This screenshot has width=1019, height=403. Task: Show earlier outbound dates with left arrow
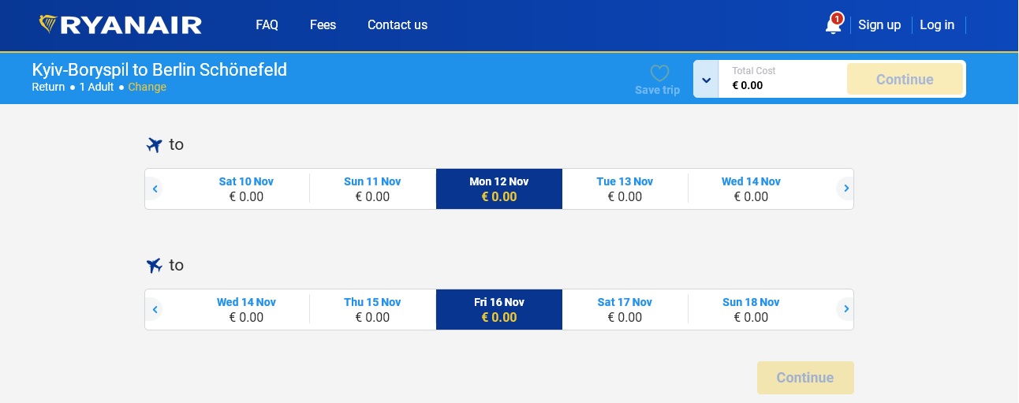(155, 188)
